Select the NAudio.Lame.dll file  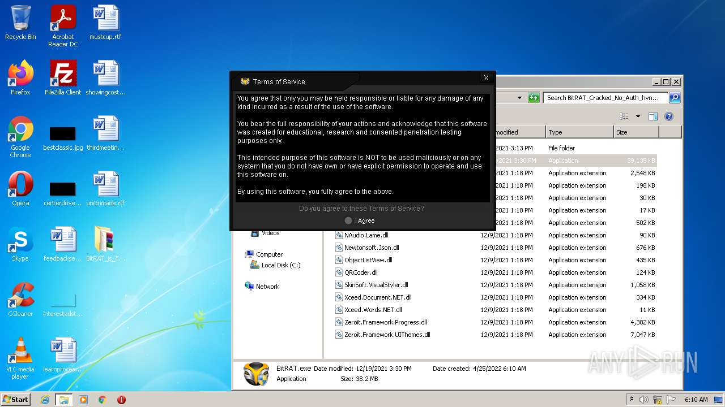pos(366,235)
